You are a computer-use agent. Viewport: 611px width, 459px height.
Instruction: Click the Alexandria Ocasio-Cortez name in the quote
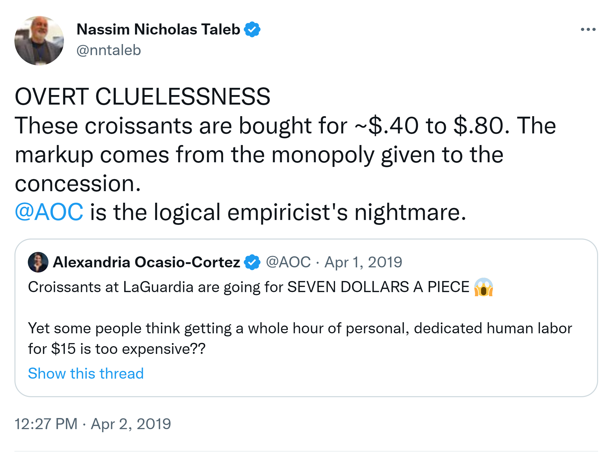(146, 262)
